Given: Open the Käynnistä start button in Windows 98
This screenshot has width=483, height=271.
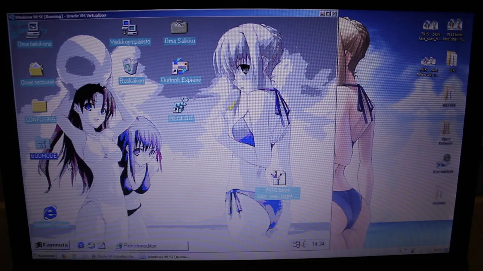Looking at the screenshot, I should (x=52, y=245).
